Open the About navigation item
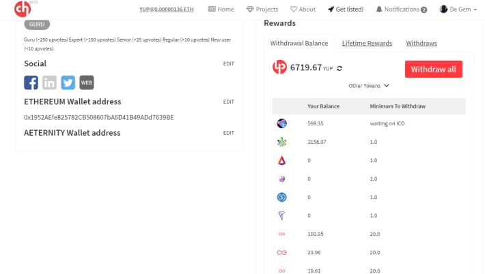485x274 pixels. coord(303,10)
